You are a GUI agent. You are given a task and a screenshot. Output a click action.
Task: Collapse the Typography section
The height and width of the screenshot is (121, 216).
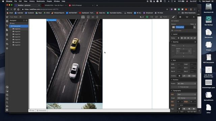[177, 91]
